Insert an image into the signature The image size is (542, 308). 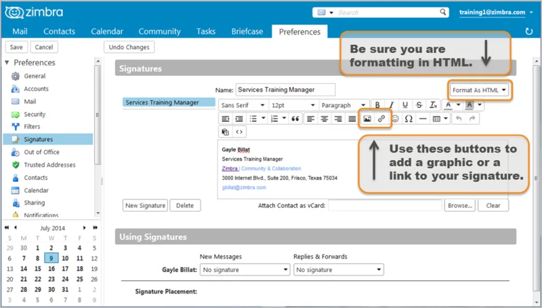point(367,119)
